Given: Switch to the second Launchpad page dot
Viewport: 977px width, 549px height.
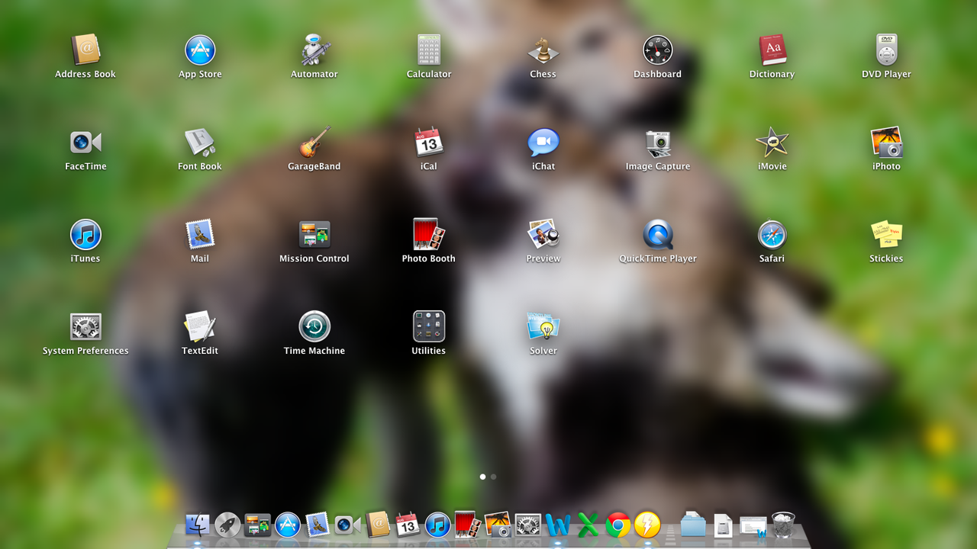Looking at the screenshot, I should (494, 477).
